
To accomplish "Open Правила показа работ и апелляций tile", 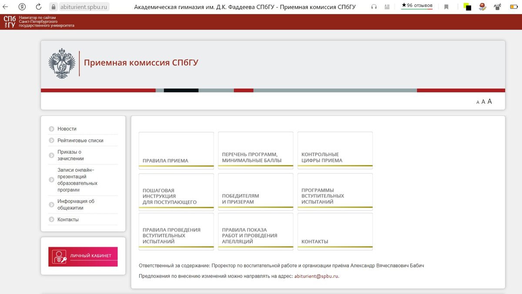I will [256, 231].
